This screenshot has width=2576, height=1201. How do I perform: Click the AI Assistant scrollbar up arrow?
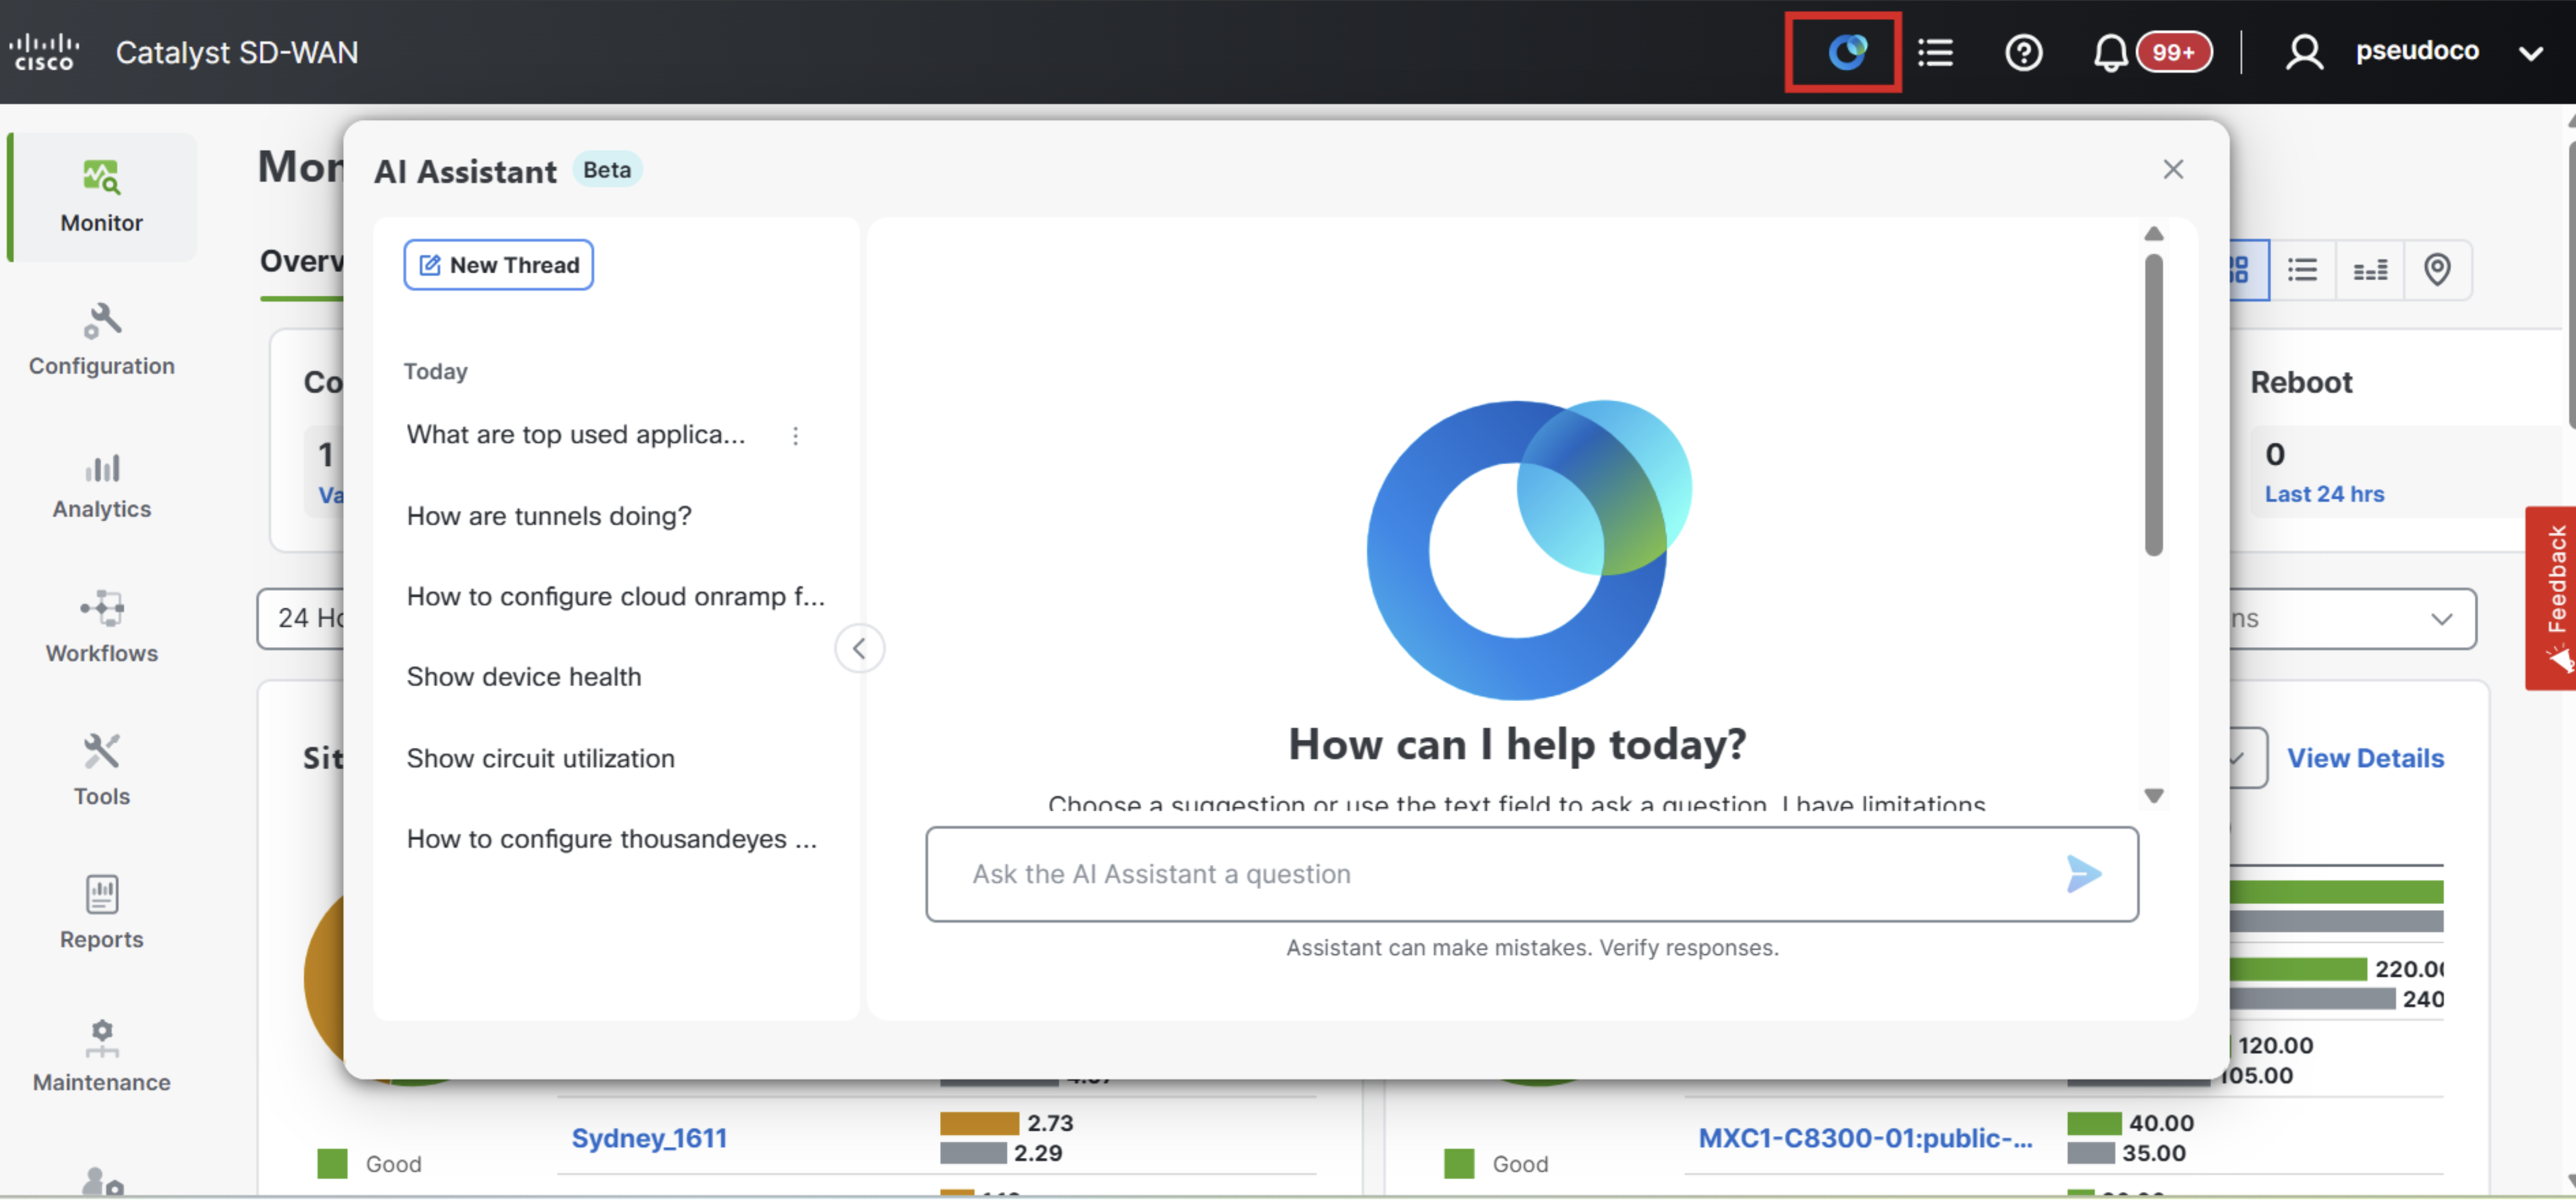click(2154, 234)
